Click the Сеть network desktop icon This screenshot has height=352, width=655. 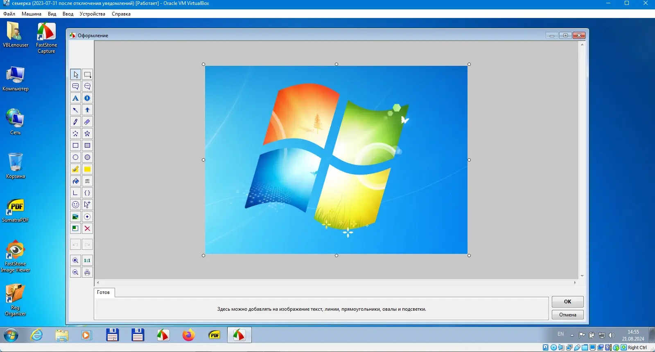[16, 121]
